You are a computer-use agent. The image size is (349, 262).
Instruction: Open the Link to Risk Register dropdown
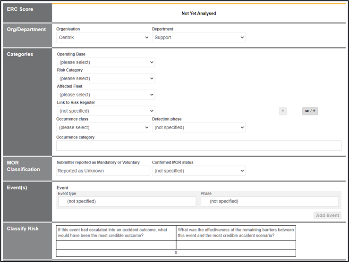(x=105, y=111)
